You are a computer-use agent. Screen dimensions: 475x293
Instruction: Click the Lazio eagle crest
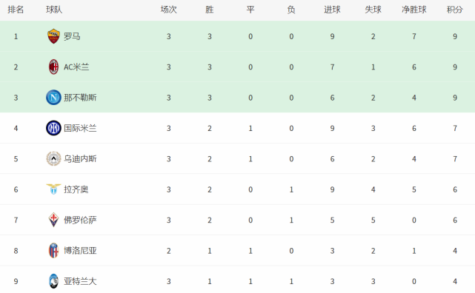(x=53, y=189)
